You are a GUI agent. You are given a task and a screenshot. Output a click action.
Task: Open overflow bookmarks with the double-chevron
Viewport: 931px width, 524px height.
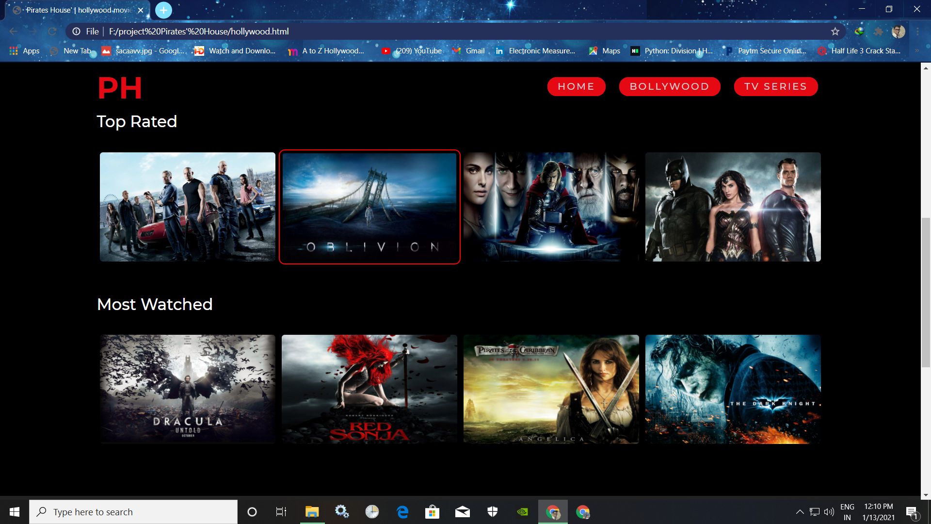918,50
